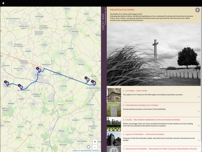Click the Solesmes label on map
Image resolution: width=202 pixels, height=152 pixels.
pos(75,31)
